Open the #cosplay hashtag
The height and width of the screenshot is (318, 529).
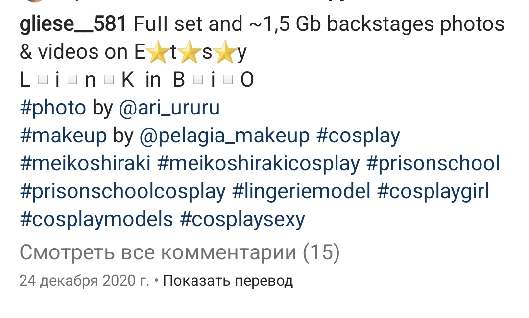(x=358, y=136)
